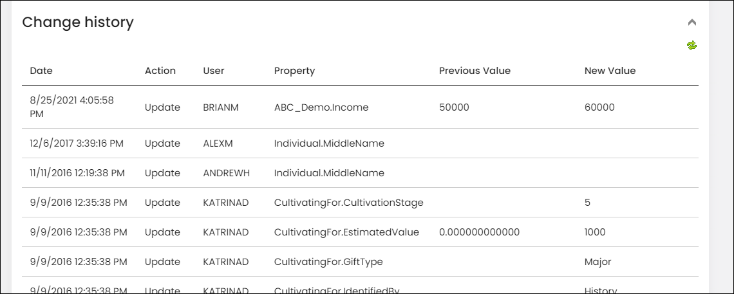Select the ANDREWH Individual.MiddleName row
Image resolution: width=734 pixels, height=294 pixels.
[360, 173]
